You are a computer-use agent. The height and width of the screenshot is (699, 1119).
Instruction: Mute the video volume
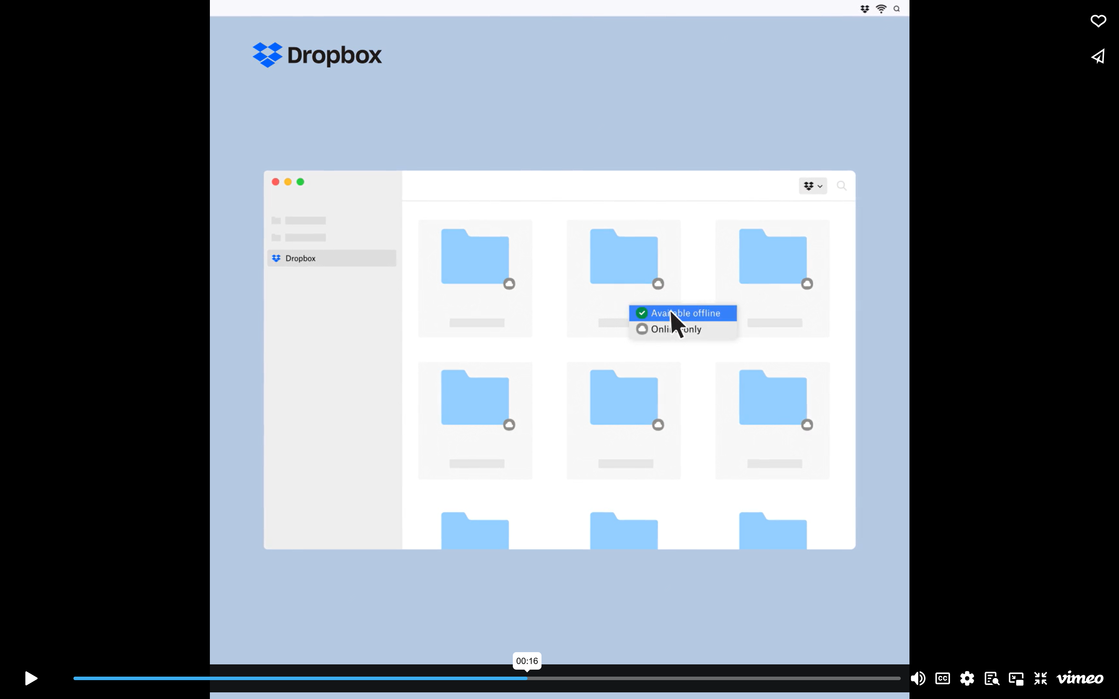[918, 678]
